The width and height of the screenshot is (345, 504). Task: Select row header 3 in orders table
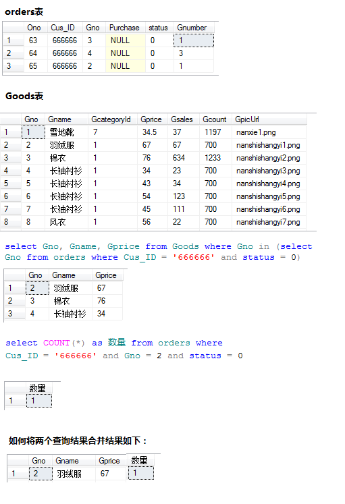click(x=13, y=66)
